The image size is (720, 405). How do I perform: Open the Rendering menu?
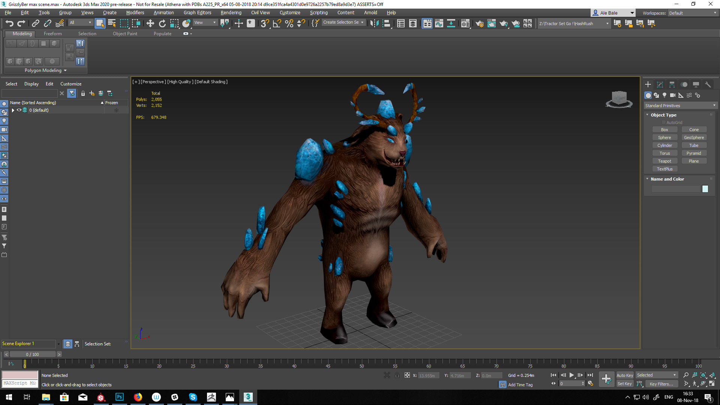coord(231,13)
